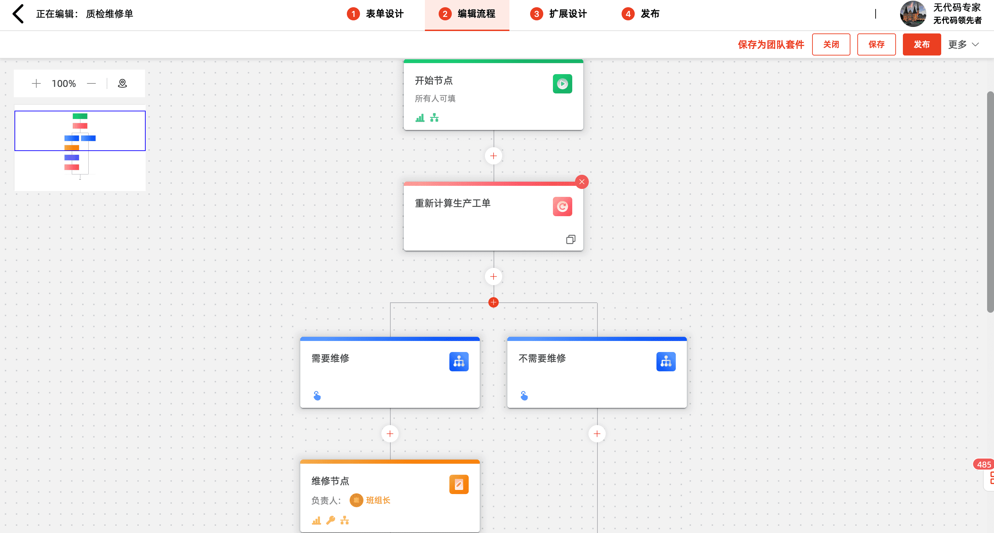Click the orange edit icon on 维修节点
The image size is (994, 533).
click(x=458, y=484)
